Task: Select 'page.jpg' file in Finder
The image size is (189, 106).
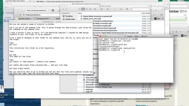Action: coord(89,90)
